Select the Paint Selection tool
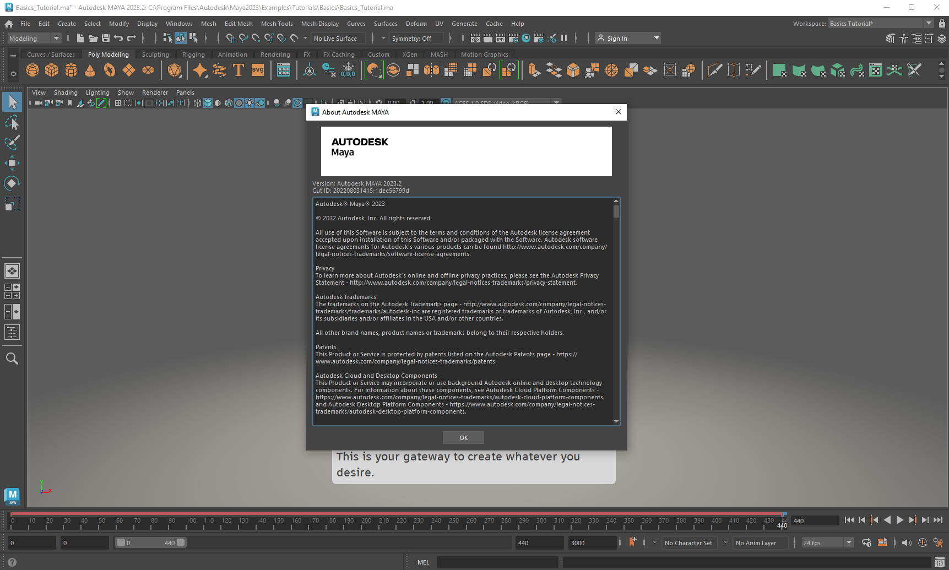The image size is (949, 570). pyautogui.click(x=12, y=143)
